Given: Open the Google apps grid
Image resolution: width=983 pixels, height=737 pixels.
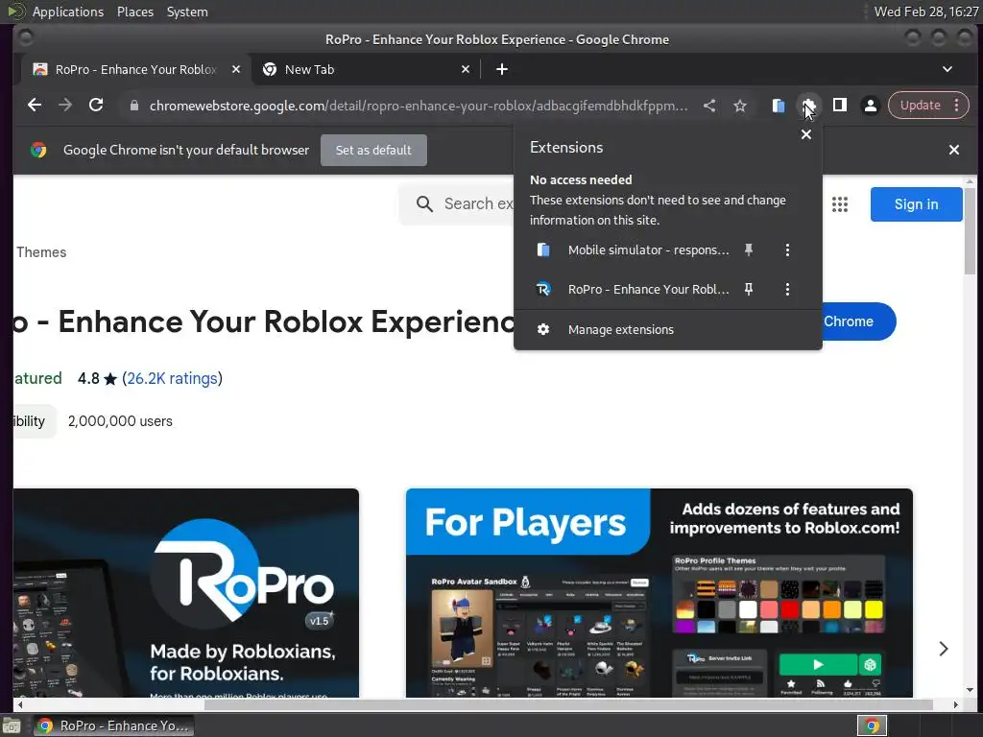Looking at the screenshot, I should pyautogui.click(x=840, y=204).
